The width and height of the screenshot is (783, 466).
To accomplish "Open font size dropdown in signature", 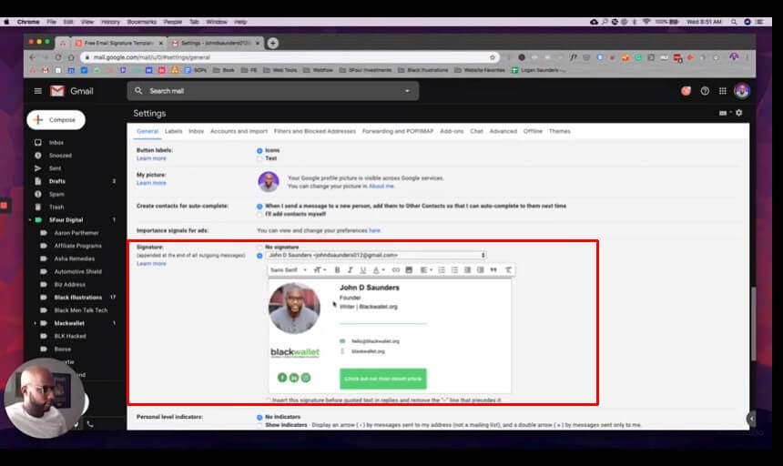I will click(320, 270).
